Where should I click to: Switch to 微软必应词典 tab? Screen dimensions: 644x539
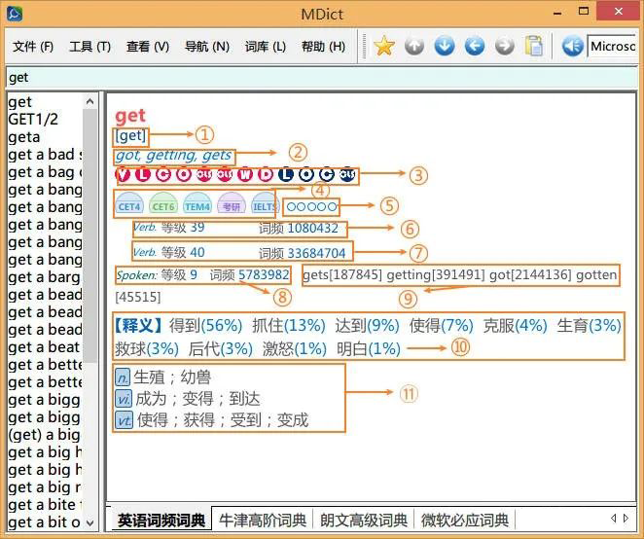[x=465, y=521]
